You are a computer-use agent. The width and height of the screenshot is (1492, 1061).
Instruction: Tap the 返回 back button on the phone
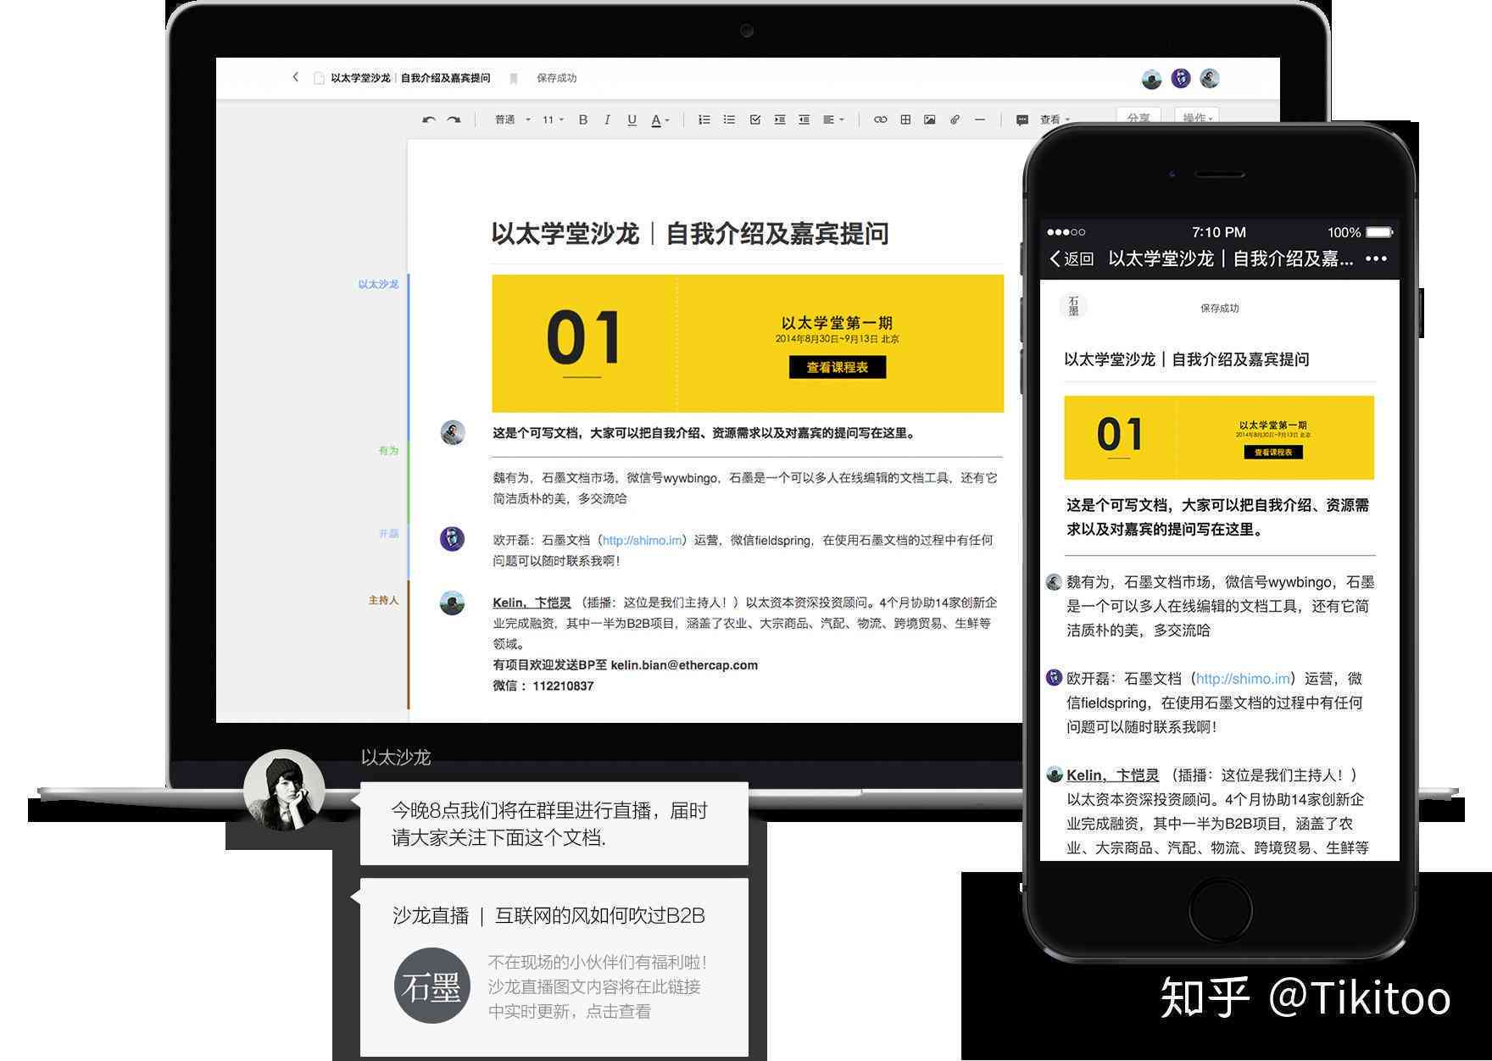(1072, 258)
